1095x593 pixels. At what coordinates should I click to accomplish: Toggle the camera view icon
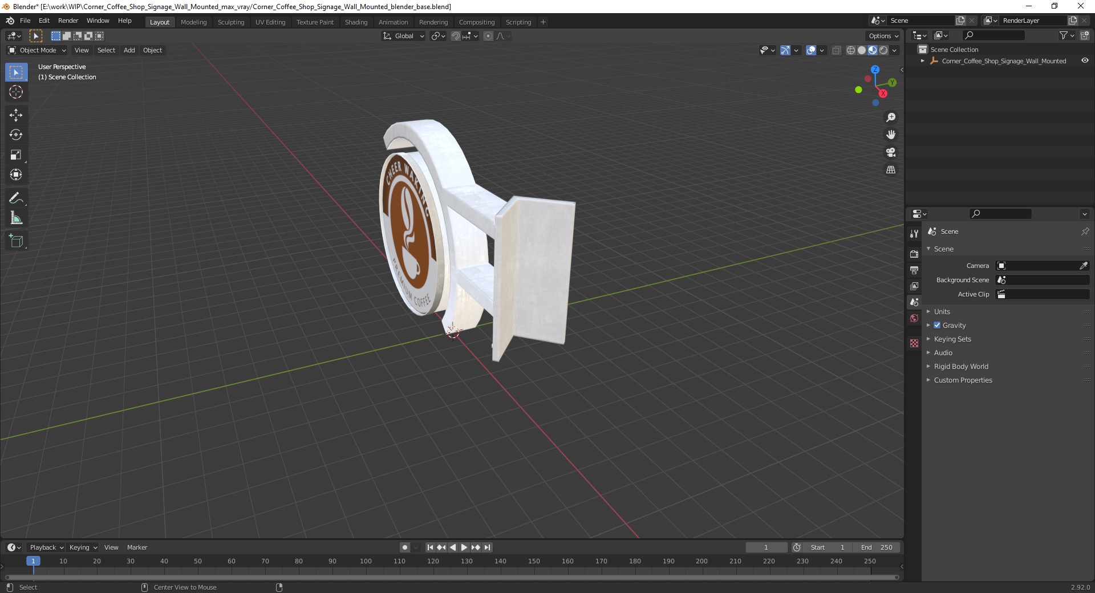click(891, 152)
